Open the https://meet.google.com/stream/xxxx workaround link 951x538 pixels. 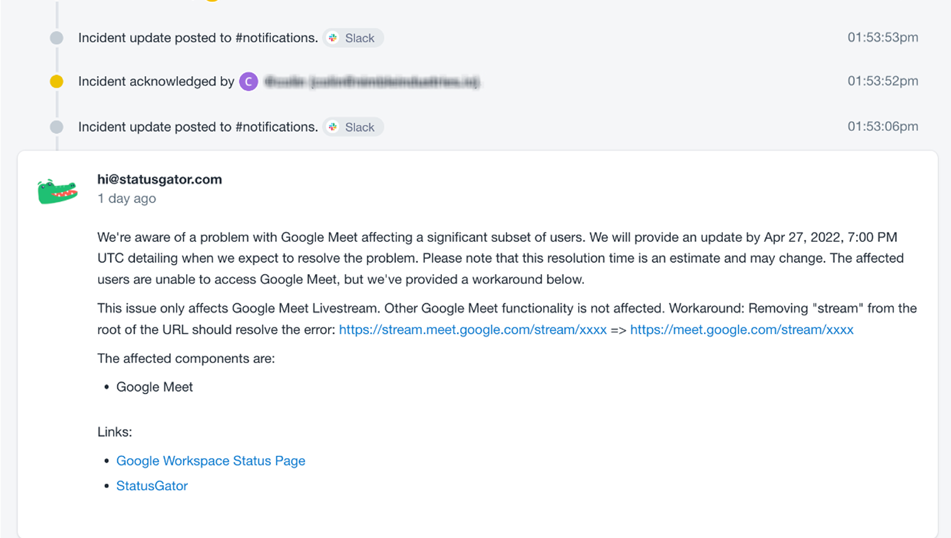coord(742,329)
